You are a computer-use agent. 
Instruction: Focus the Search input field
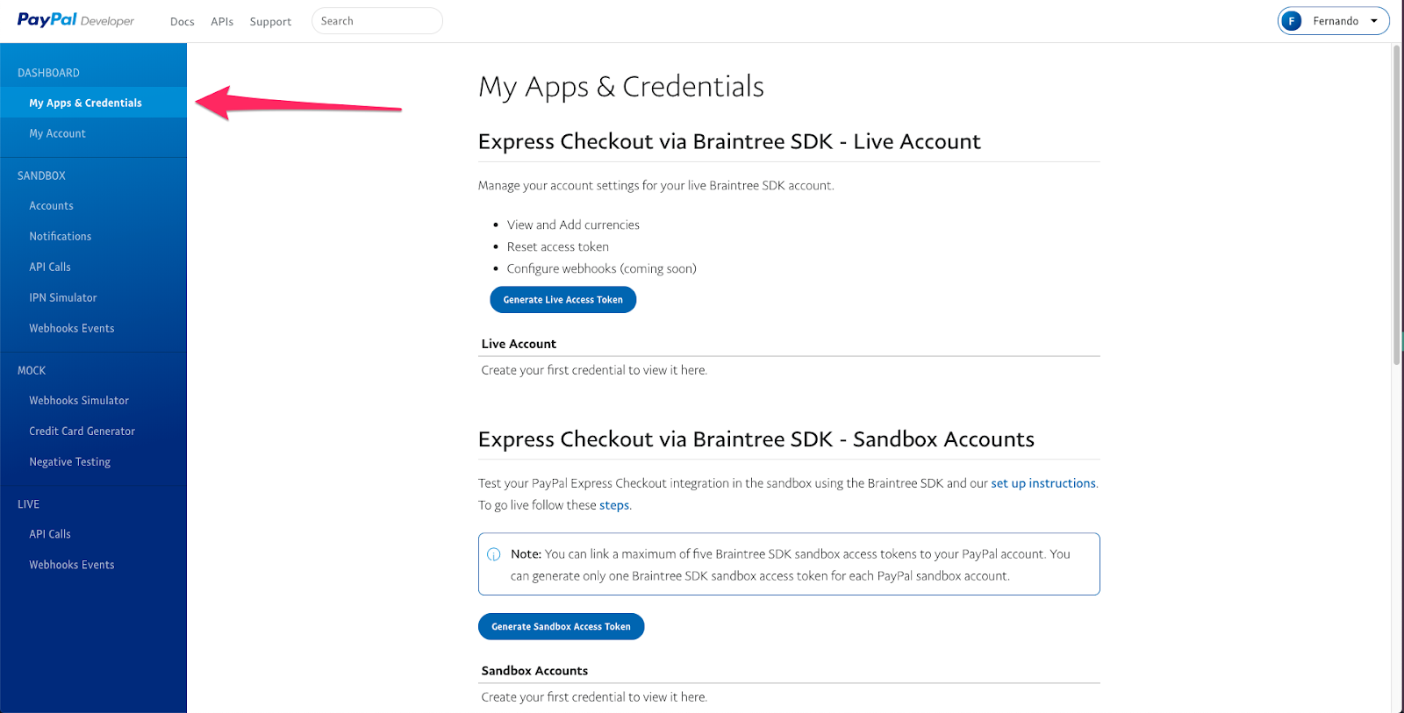point(377,21)
